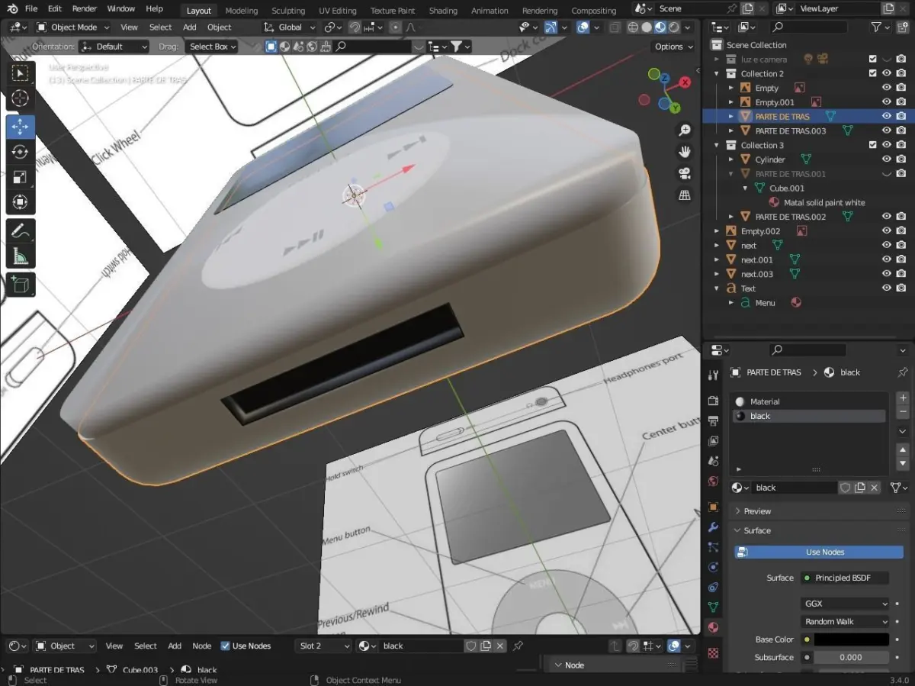The height and width of the screenshot is (686, 915).
Task: Open the File menu
Action: (x=30, y=9)
